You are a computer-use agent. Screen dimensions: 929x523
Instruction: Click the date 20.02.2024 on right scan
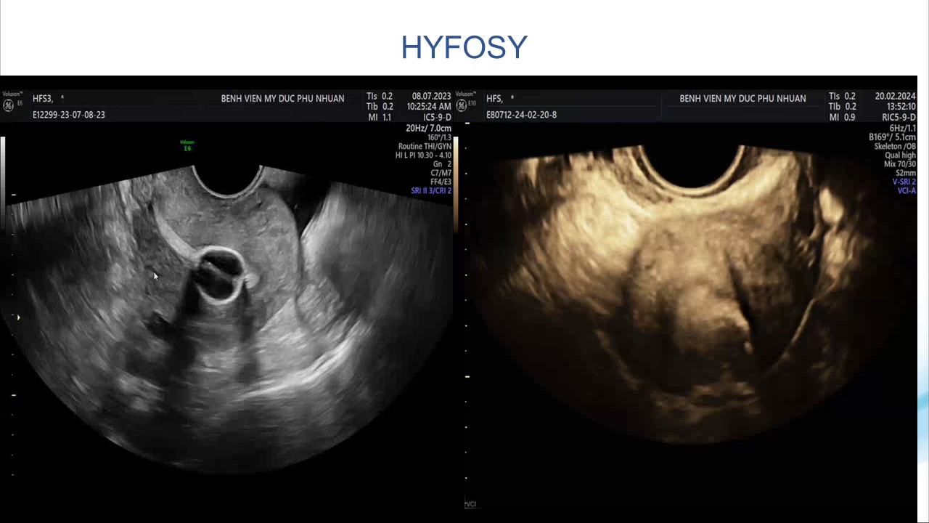click(x=895, y=96)
